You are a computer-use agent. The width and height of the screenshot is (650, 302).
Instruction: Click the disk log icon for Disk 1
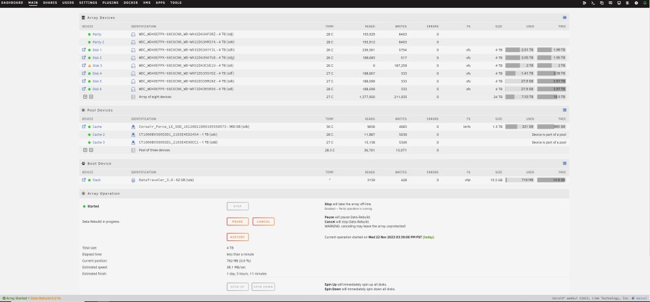coord(133,50)
